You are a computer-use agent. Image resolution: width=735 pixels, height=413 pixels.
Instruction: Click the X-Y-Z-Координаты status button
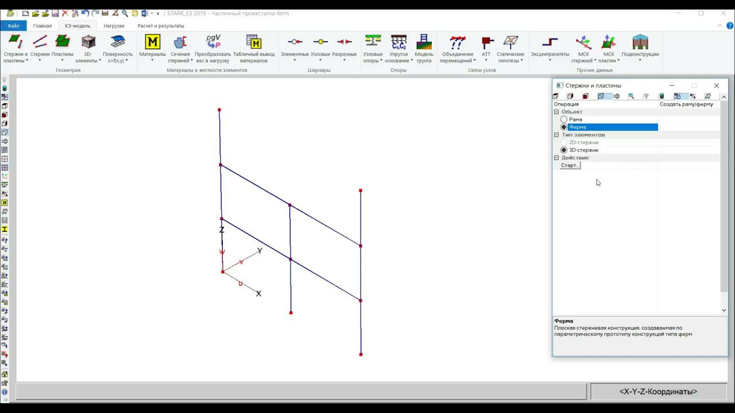click(x=658, y=392)
